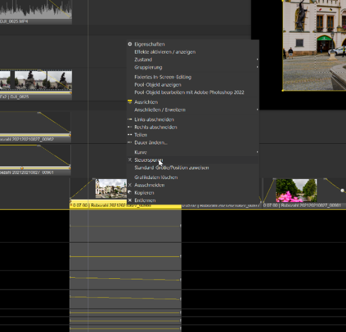Select Standard-Größe/Position zuweisen
The height and width of the screenshot is (332, 346).
point(171,167)
